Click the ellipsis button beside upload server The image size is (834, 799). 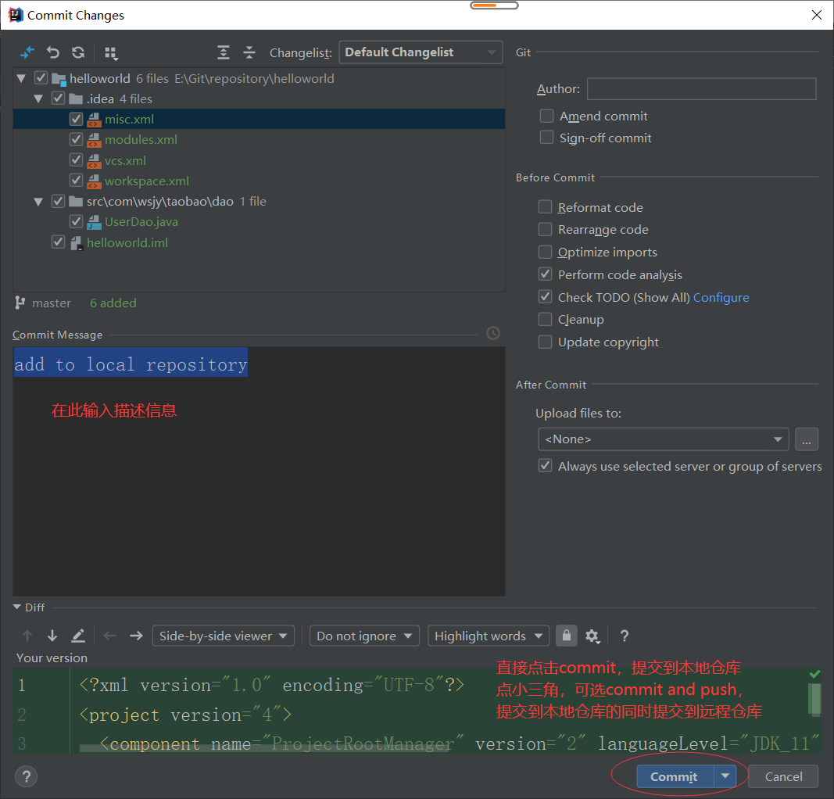point(807,439)
